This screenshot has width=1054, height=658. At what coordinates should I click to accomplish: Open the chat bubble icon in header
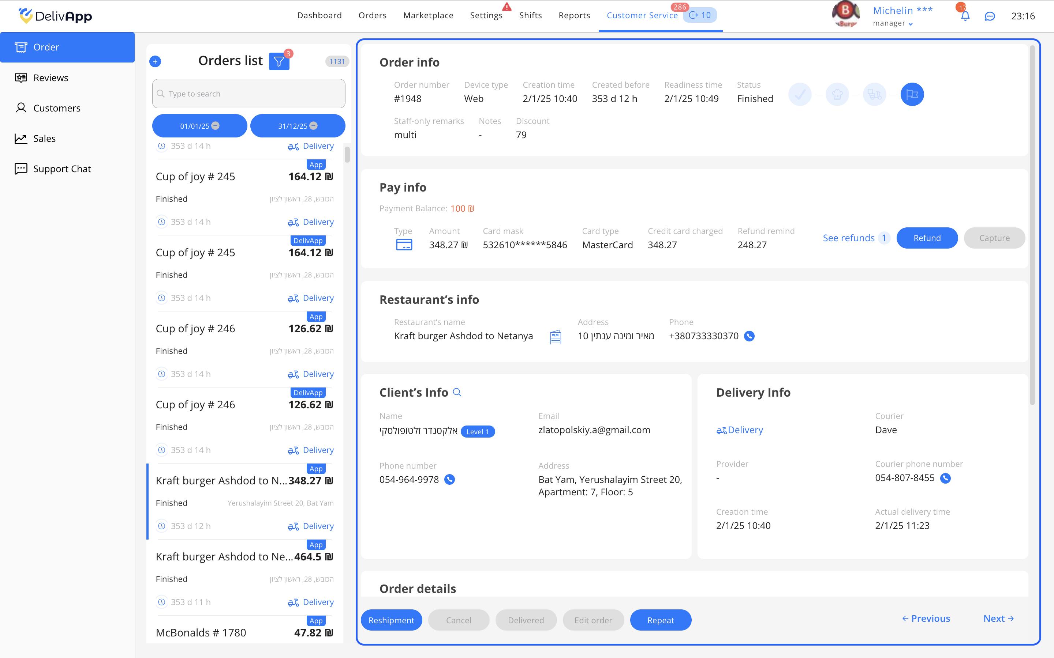(990, 16)
